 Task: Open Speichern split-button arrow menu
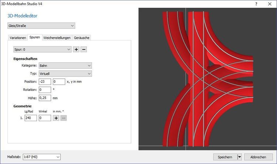click(x=240, y=157)
